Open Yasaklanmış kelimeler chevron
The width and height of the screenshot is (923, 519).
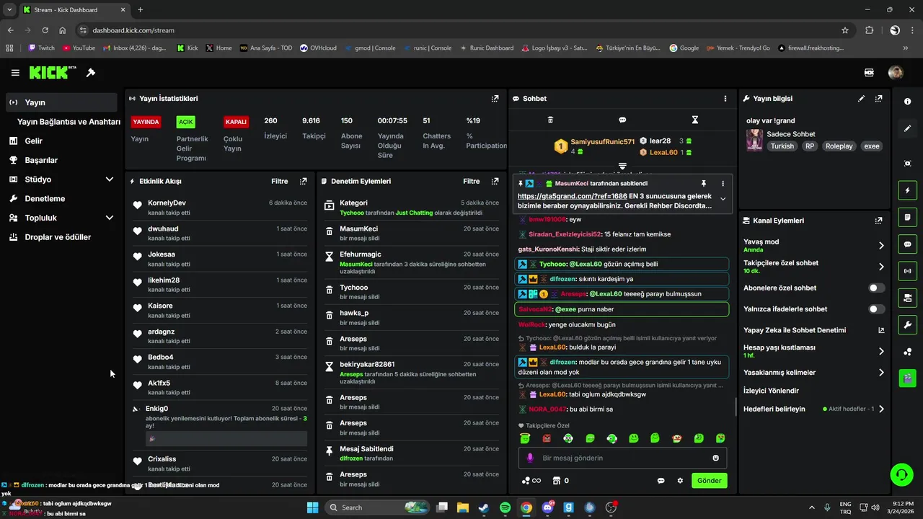(881, 373)
